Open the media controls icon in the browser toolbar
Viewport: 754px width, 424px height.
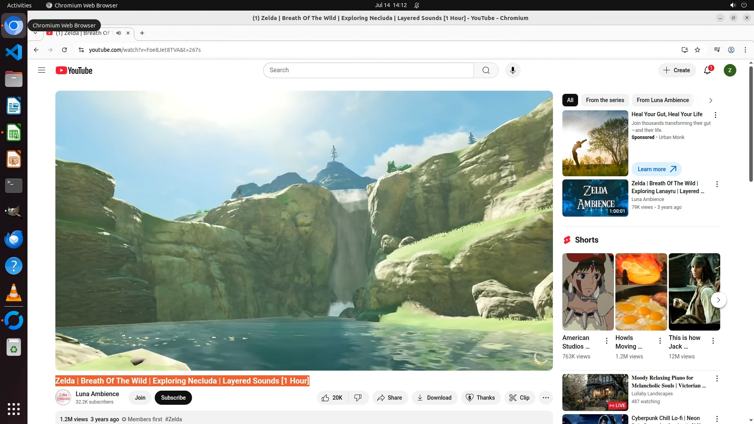pyautogui.click(x=717, y=50)
